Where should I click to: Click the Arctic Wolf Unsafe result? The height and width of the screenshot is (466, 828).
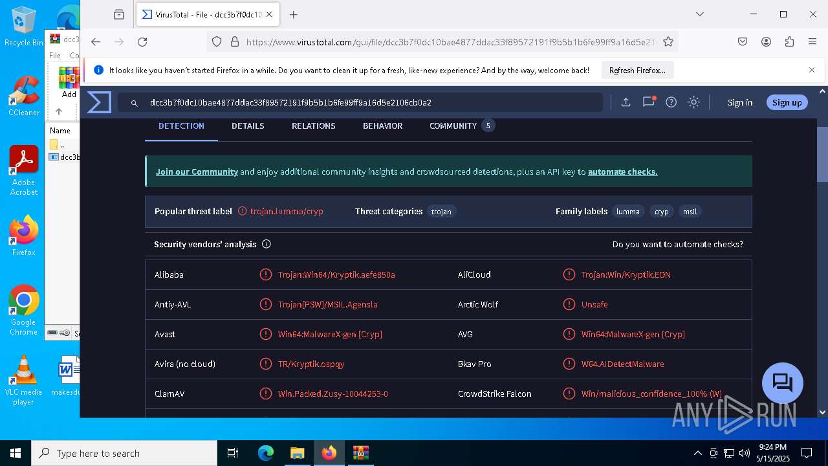(594, 304)
